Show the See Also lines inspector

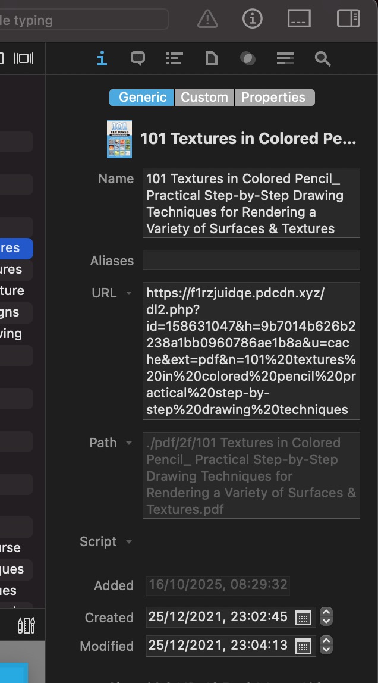point(285,58)
